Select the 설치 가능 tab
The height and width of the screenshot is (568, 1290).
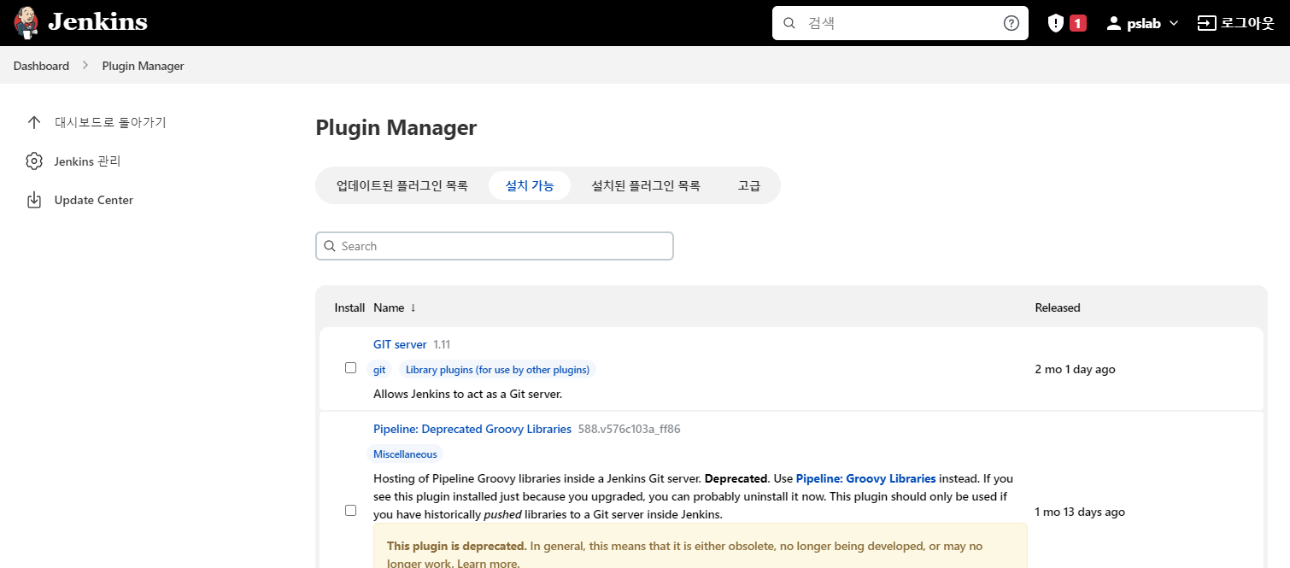pos(530,185)
